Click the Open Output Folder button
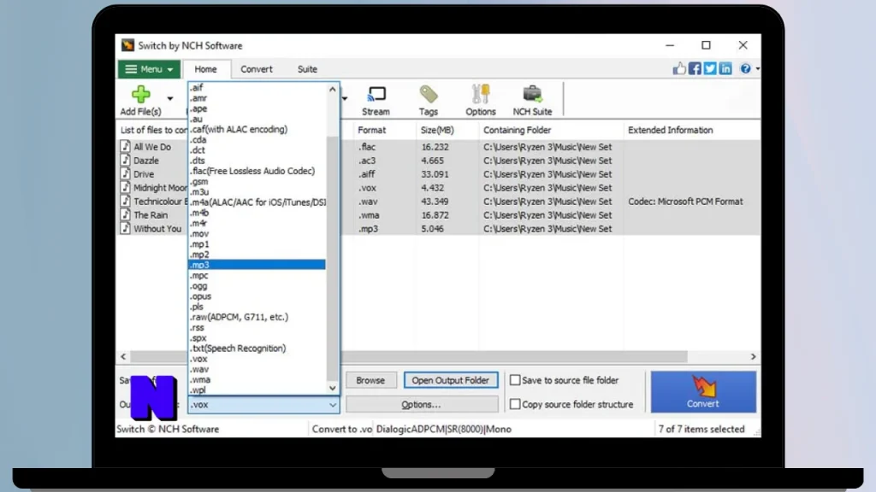Screen dimensions: 876x492 click(x=450, y=380)
